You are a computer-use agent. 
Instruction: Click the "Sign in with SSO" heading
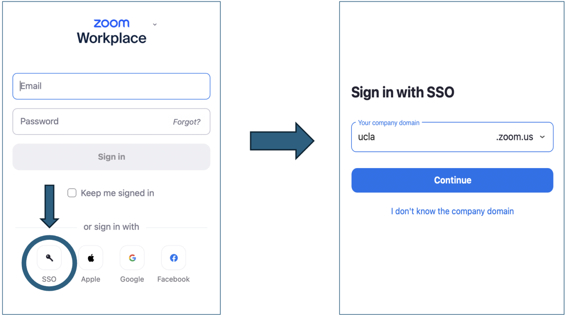(x=402, y=92)
